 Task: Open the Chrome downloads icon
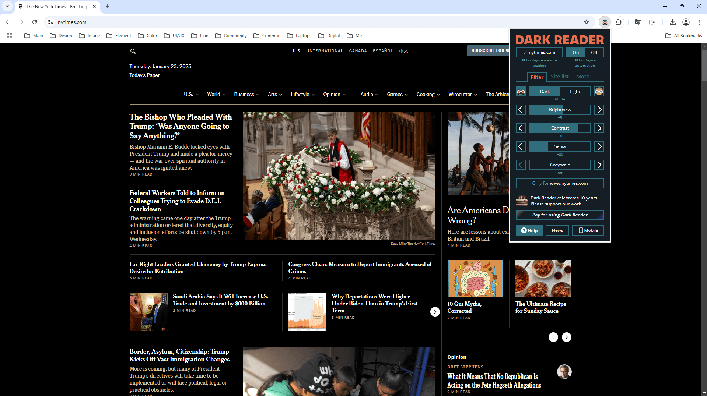[673, 22]
